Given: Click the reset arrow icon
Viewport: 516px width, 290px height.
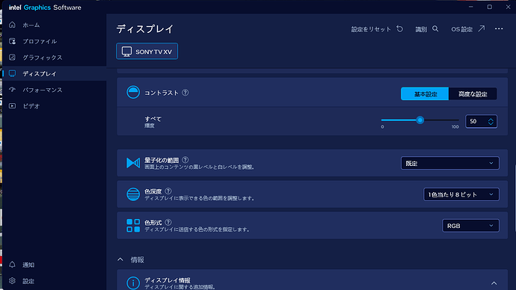Looking at the screenshot, I should point(400,29).
